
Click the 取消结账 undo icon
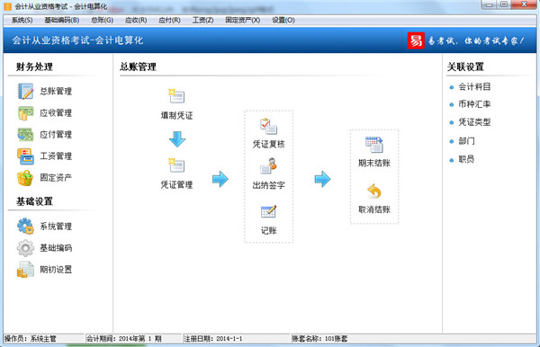click(374, 191)
